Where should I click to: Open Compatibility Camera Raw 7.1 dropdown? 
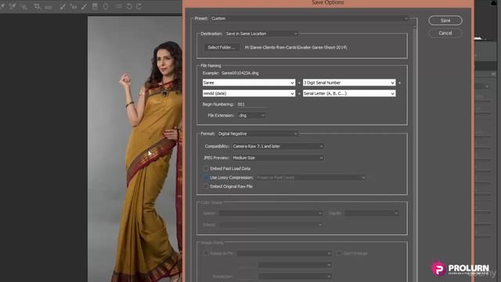coord(278,146)
